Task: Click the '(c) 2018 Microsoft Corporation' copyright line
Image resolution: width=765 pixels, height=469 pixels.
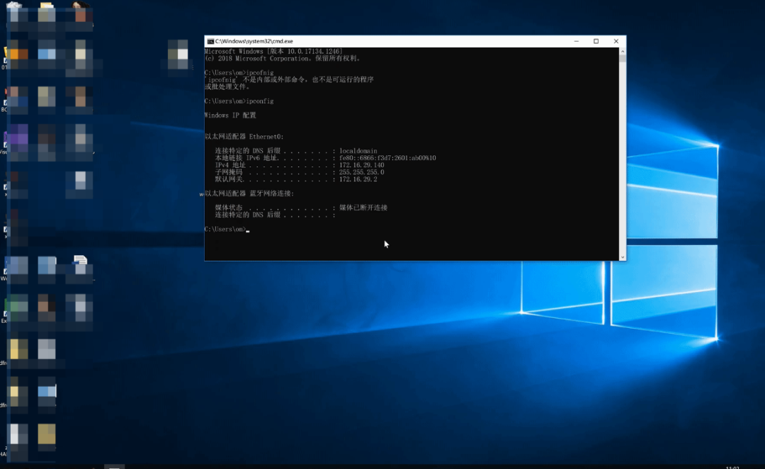Action: [283, 59]
